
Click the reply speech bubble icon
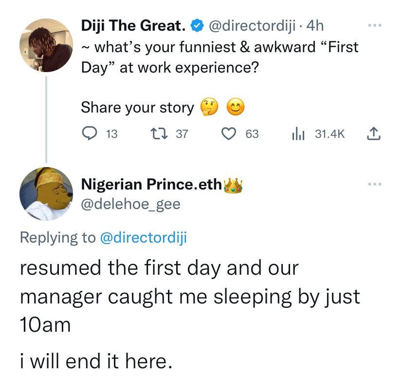point(89,134)
